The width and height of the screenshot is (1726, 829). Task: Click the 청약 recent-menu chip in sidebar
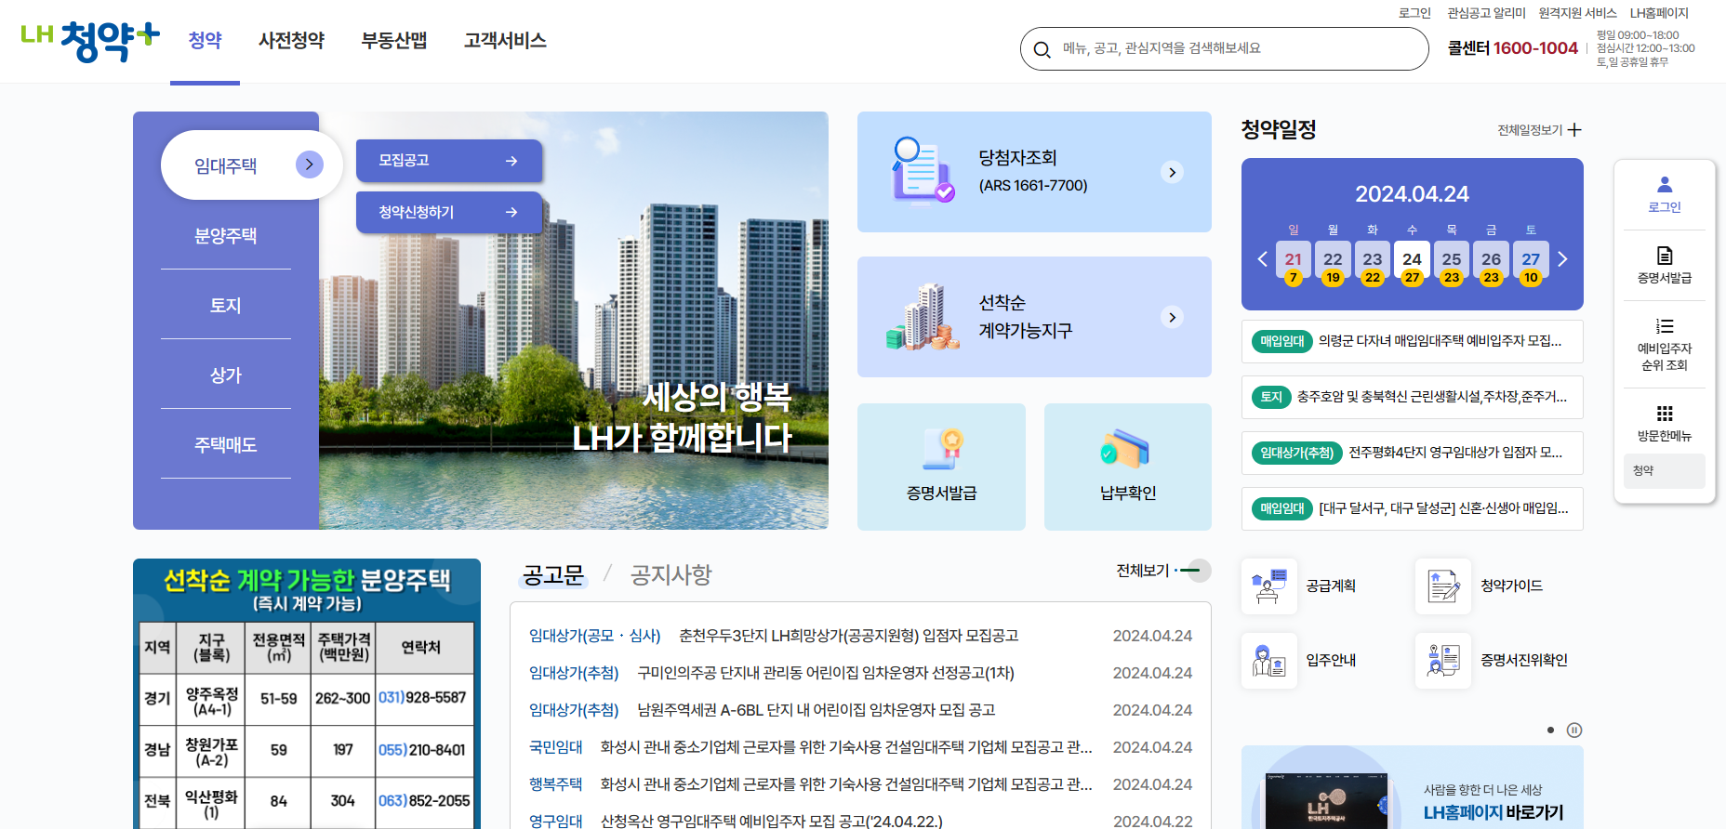click(x=1665, y=471)
